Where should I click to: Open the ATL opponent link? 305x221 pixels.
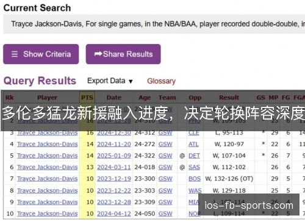[193, 144]
